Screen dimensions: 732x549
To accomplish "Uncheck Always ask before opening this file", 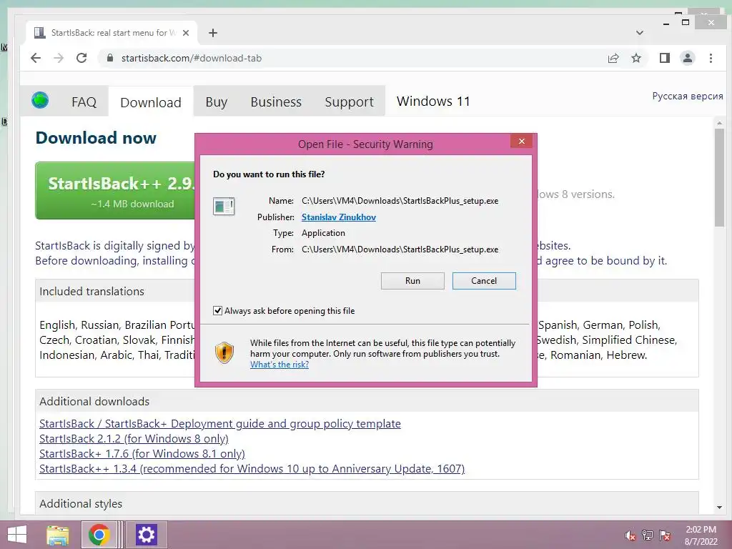I will [217, 310].
